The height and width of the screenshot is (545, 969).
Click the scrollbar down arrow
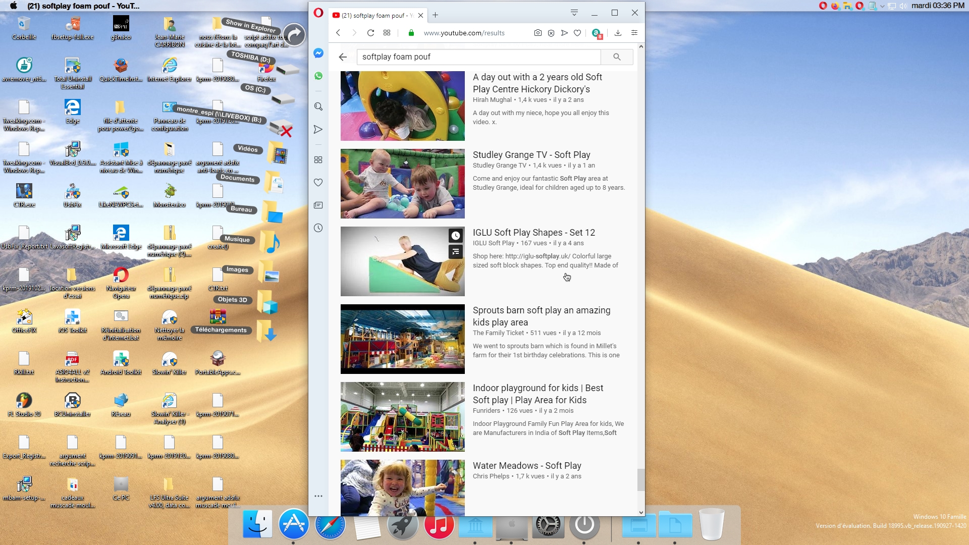coord(641,512)
